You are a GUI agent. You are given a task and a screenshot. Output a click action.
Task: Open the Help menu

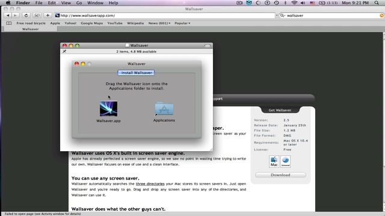click(x=113, y=3)
